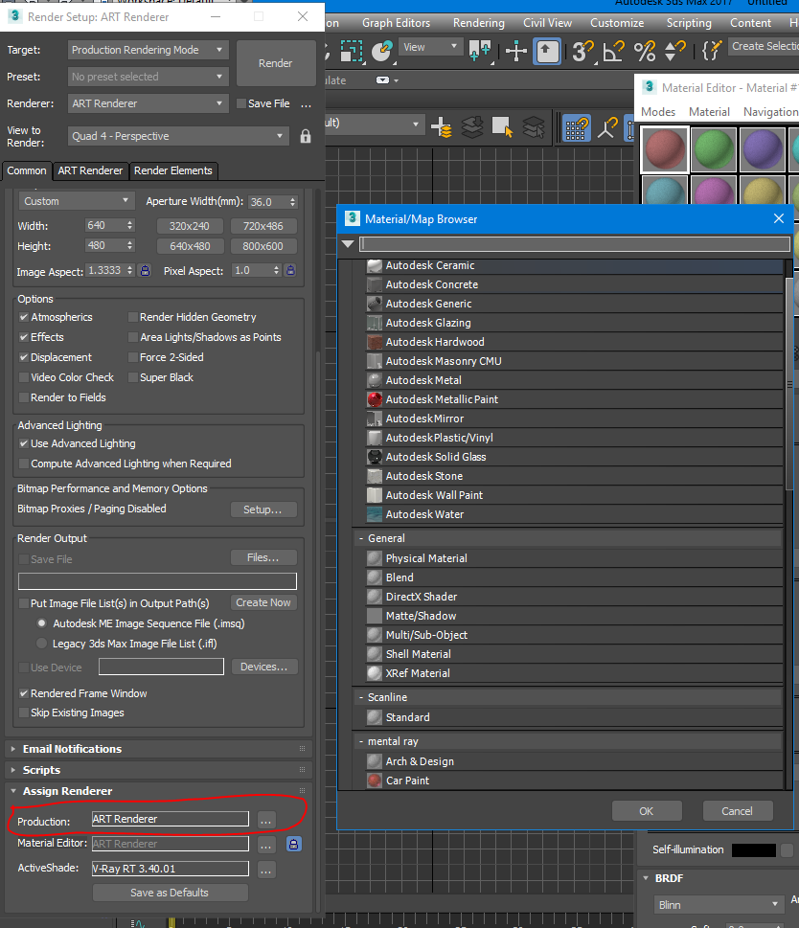The image size is (799, 928).
Task: Open the Preset dropdown
Action: pos(148,77)
